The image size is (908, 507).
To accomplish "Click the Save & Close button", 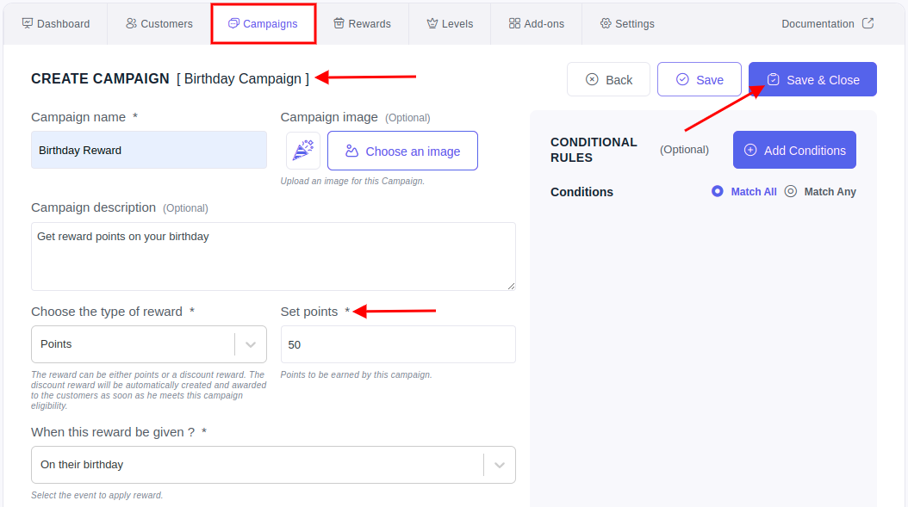I will click(x=812, y=78).
